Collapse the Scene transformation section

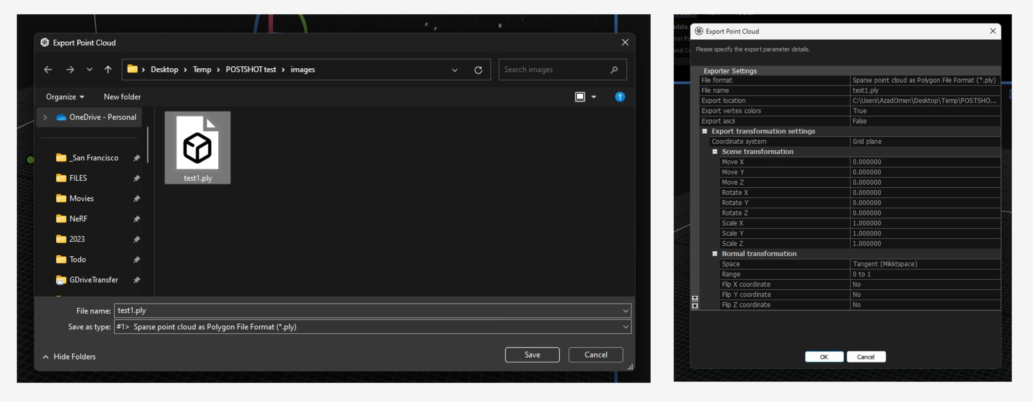(x=715, y=151)
